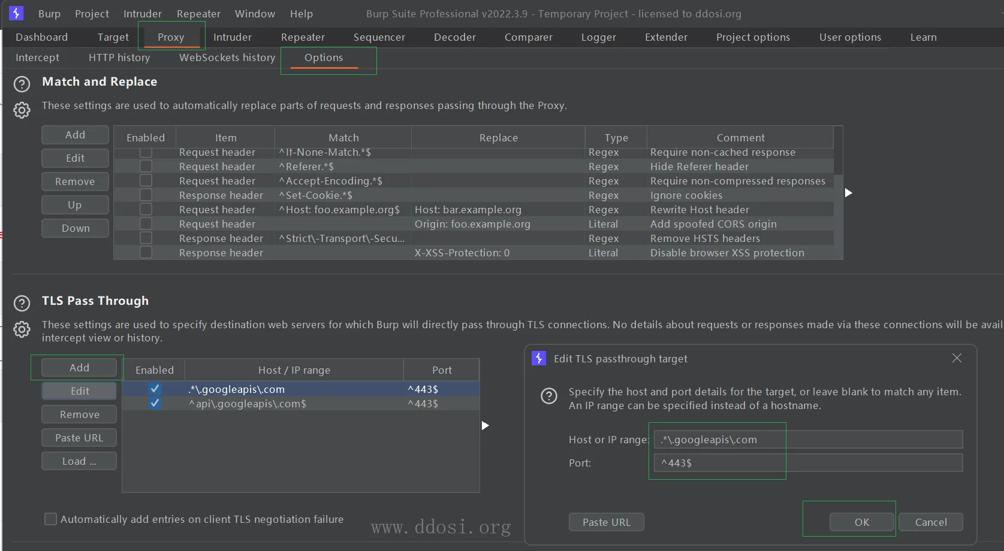This screenshot has height=551, width=1004.
Task: Move rule Up in Match and Replace
Action: pyautogui.click(x=75, y=205)
